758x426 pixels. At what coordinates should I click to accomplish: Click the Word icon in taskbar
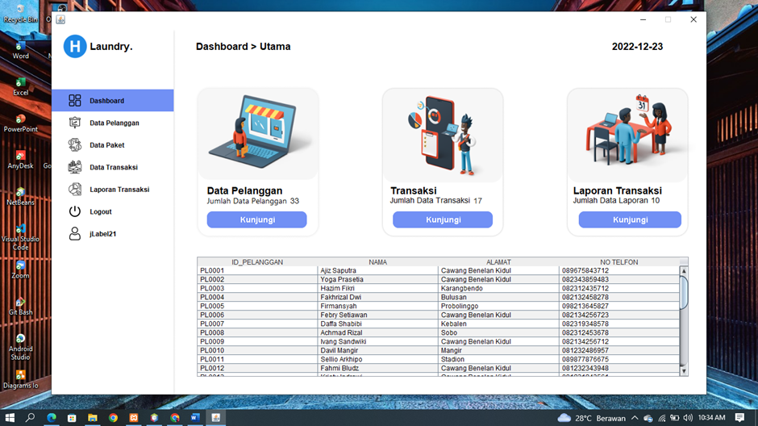coord(195,418)
